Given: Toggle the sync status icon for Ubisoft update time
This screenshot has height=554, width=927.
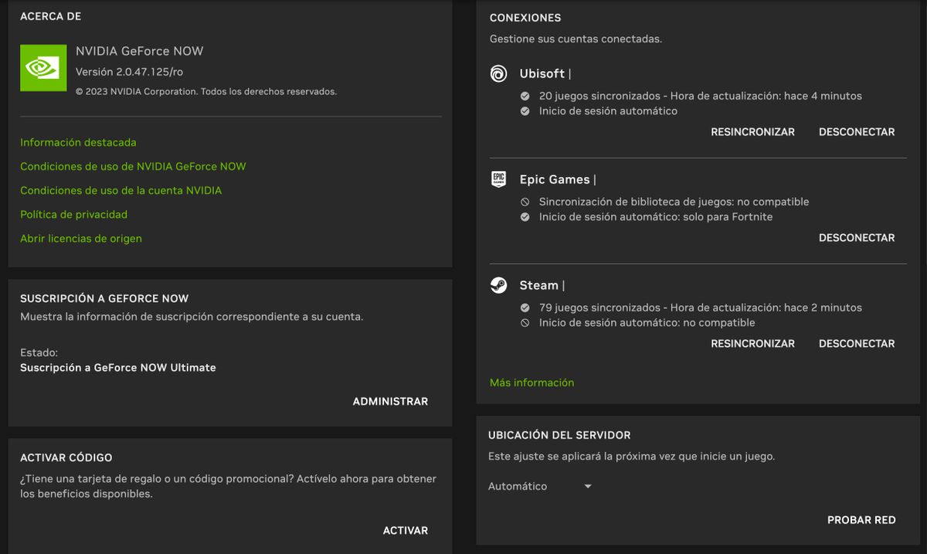Looking at the screenshot, I should [x=526, y=96].
